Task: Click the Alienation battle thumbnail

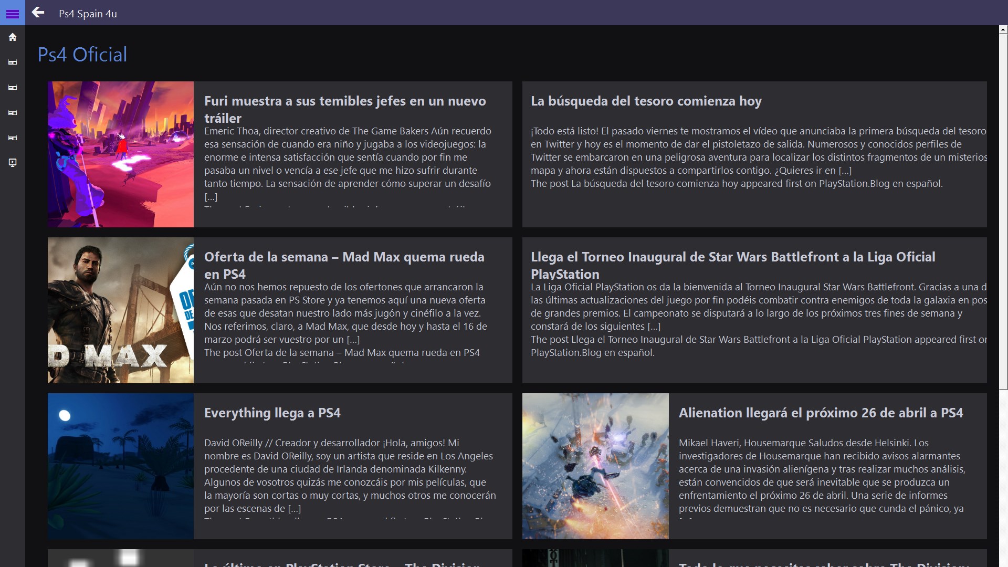Action: pos(595,466)
